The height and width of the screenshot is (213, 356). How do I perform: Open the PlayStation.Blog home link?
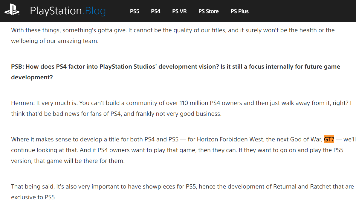pos(68,11)
